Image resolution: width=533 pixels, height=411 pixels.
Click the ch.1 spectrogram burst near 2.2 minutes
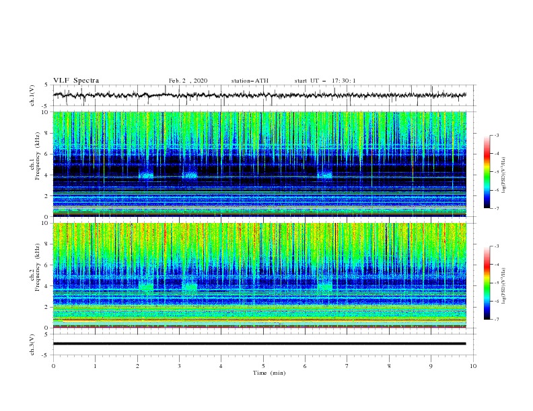146,175
